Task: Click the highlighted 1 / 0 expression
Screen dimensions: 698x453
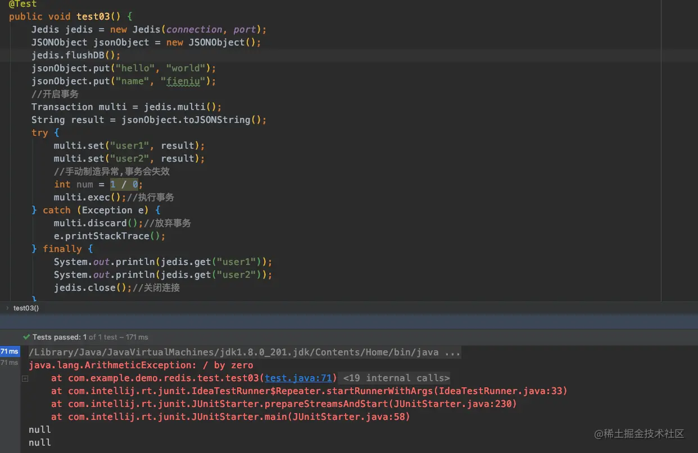Action: 124,184
